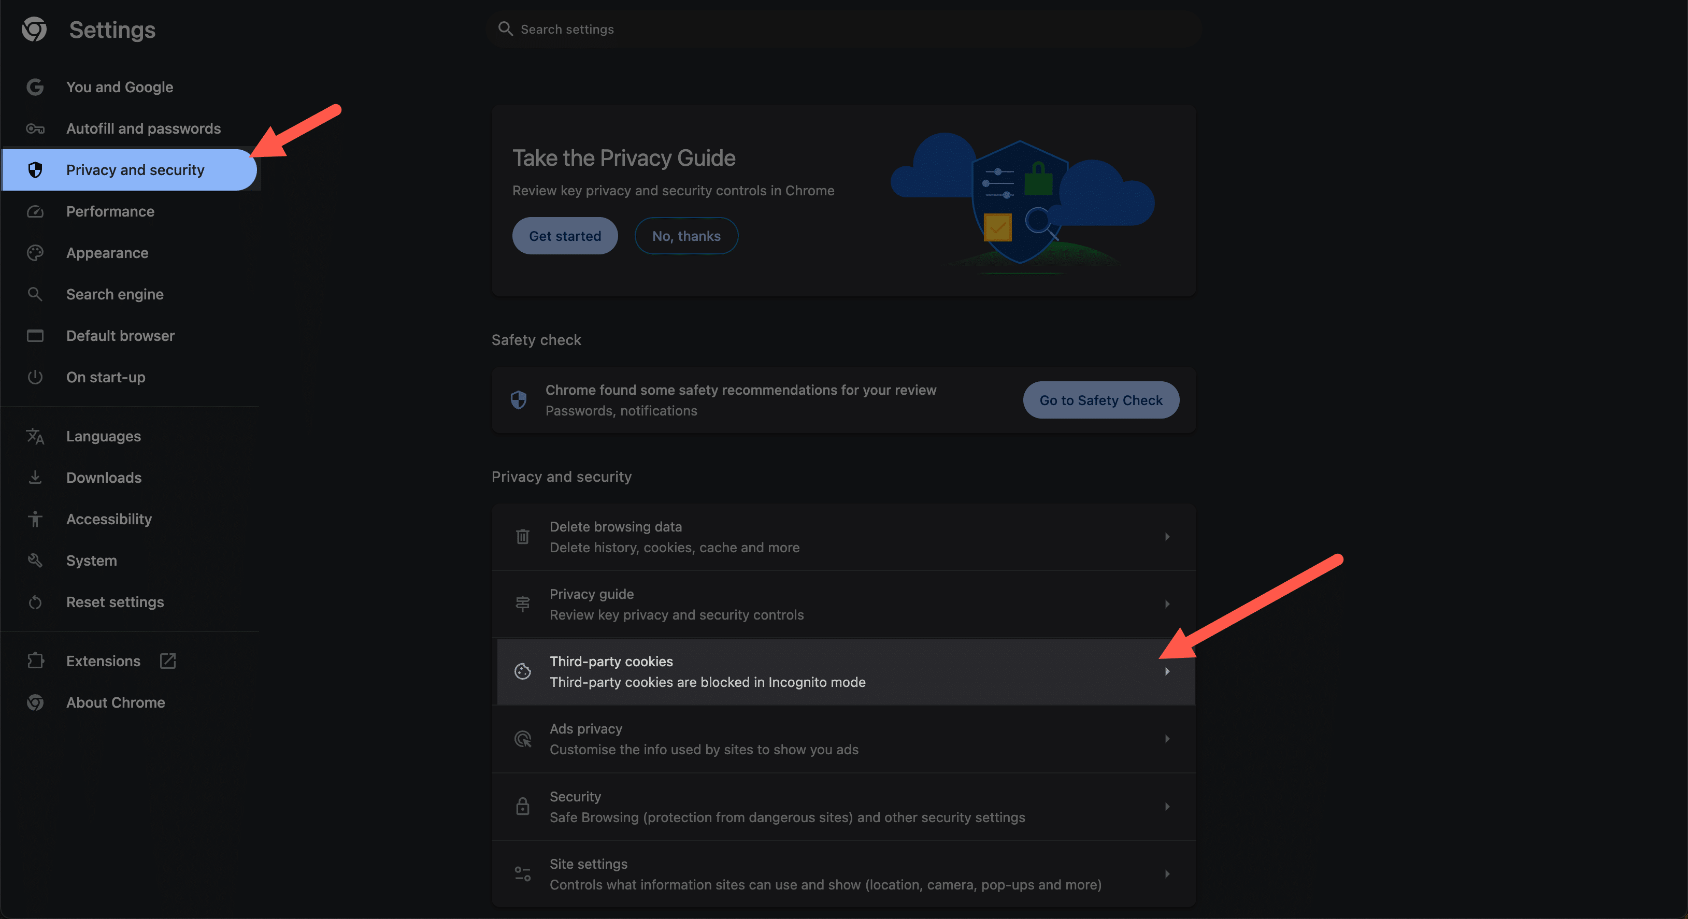The height and width of the screenshot is (919, 1688).
Task: Click Go to Safety Check button
Action: (1101, 400)
